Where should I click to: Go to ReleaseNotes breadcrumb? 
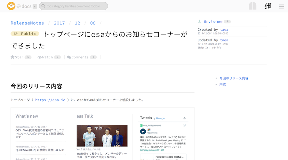pyautogui.click(x=27, y=23)
